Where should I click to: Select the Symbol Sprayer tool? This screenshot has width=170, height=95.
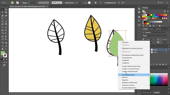[2, 43]
